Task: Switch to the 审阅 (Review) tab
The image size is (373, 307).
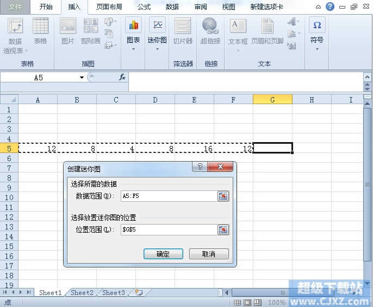Action: click(201, 7)
